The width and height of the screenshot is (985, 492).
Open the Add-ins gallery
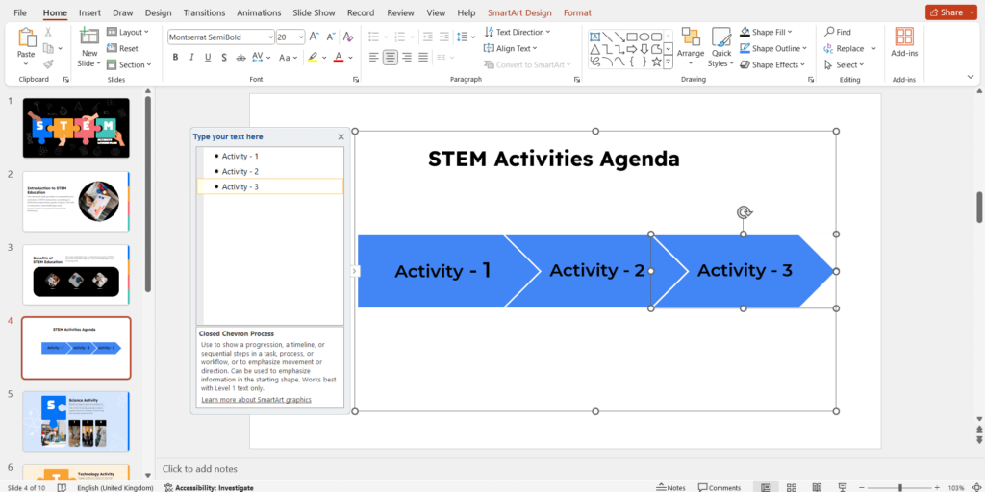click(903, 43)
